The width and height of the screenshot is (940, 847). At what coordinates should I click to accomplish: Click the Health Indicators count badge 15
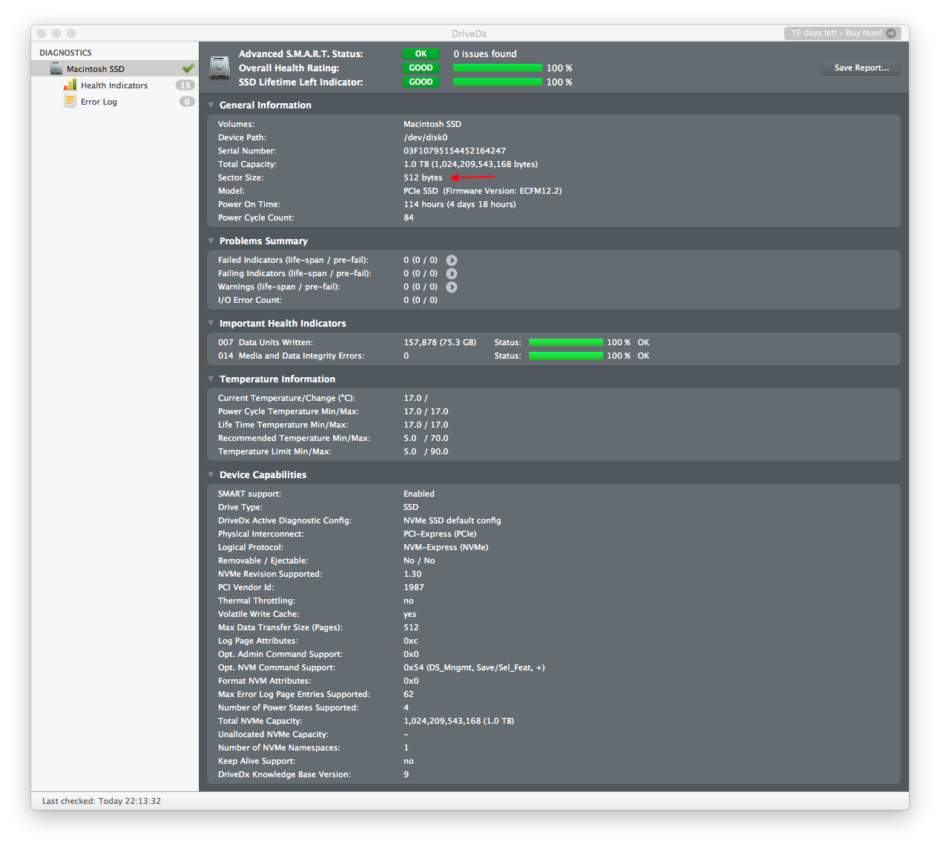[185, 85]
